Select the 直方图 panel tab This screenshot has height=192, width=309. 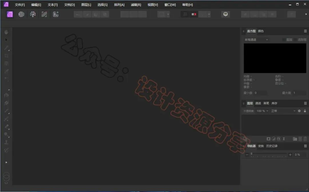251,31
